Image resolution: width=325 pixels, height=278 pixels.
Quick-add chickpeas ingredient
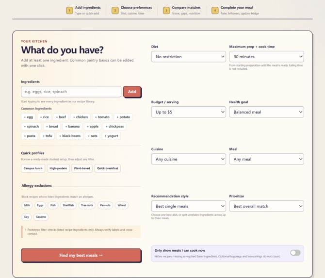click(x=114, y=126)
